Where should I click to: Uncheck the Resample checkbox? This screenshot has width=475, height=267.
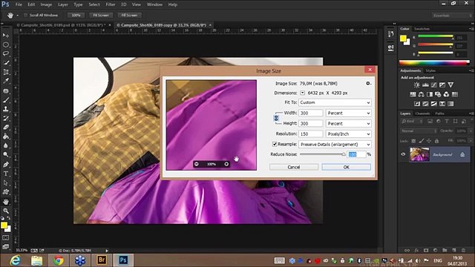point(275,144)
